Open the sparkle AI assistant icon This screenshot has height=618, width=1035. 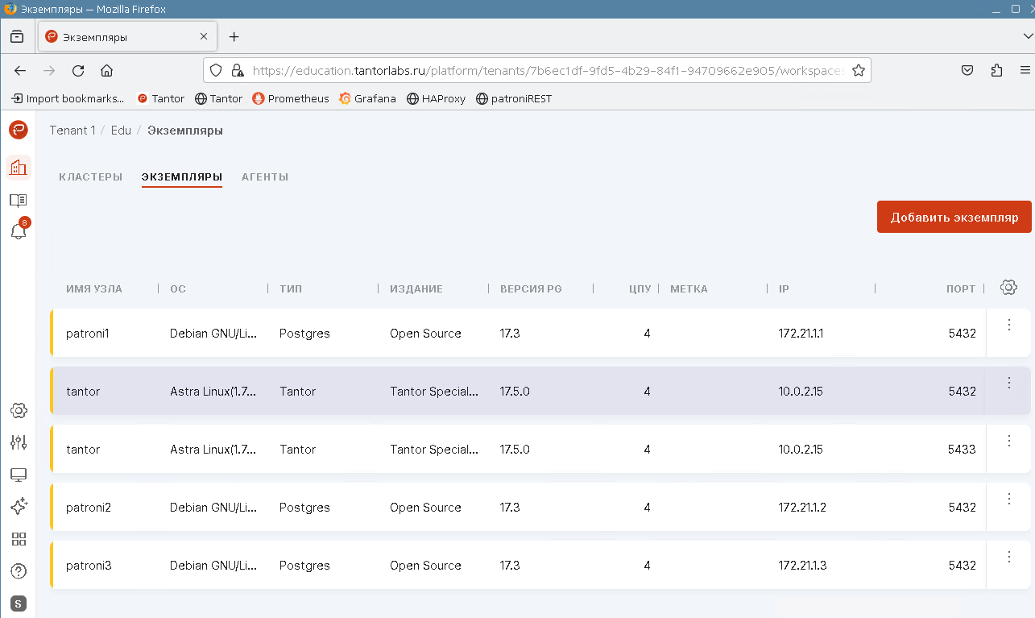(19, 506)
